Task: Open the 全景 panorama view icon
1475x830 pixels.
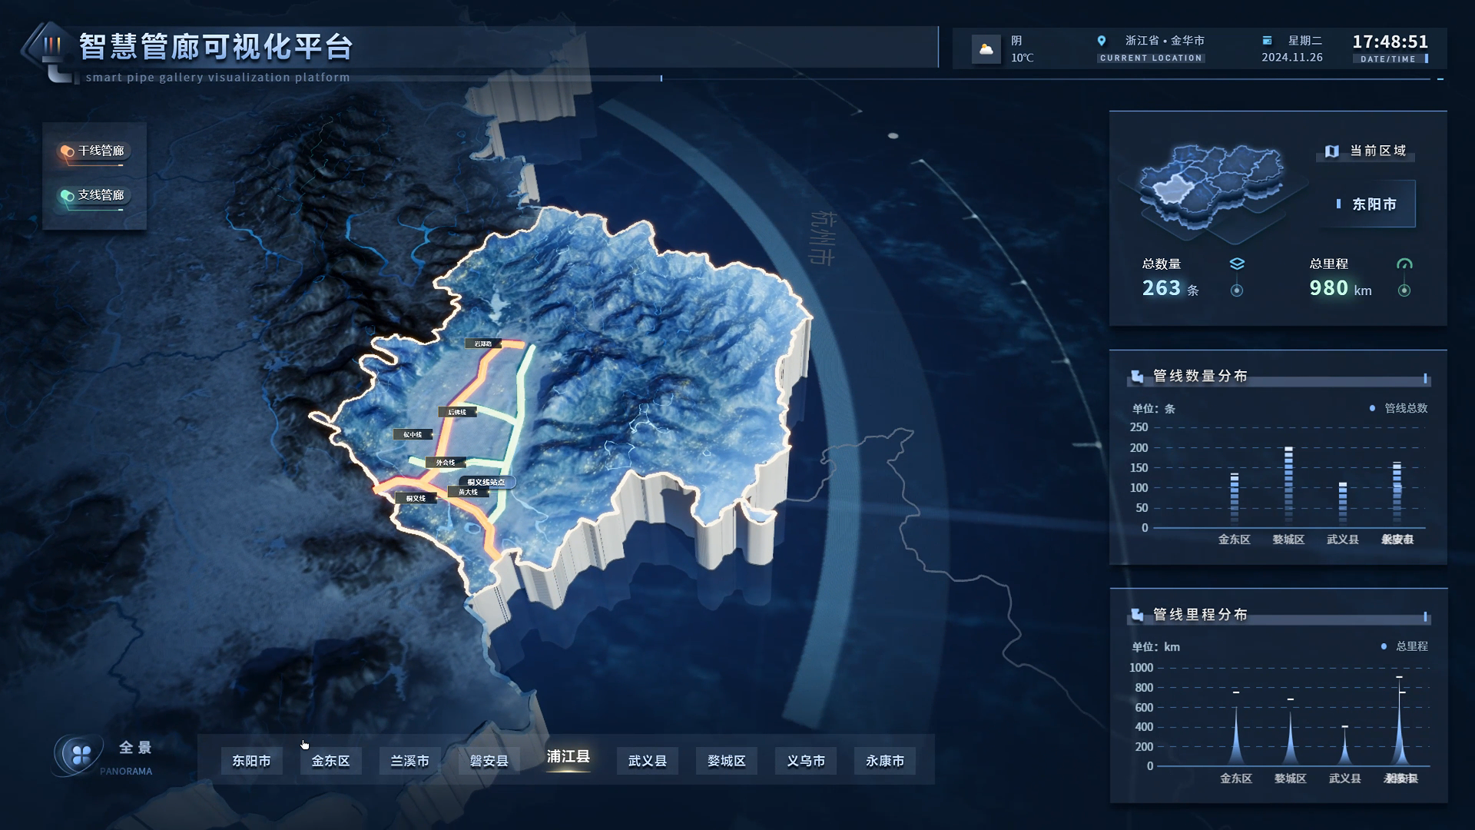Action: (80, 755)
